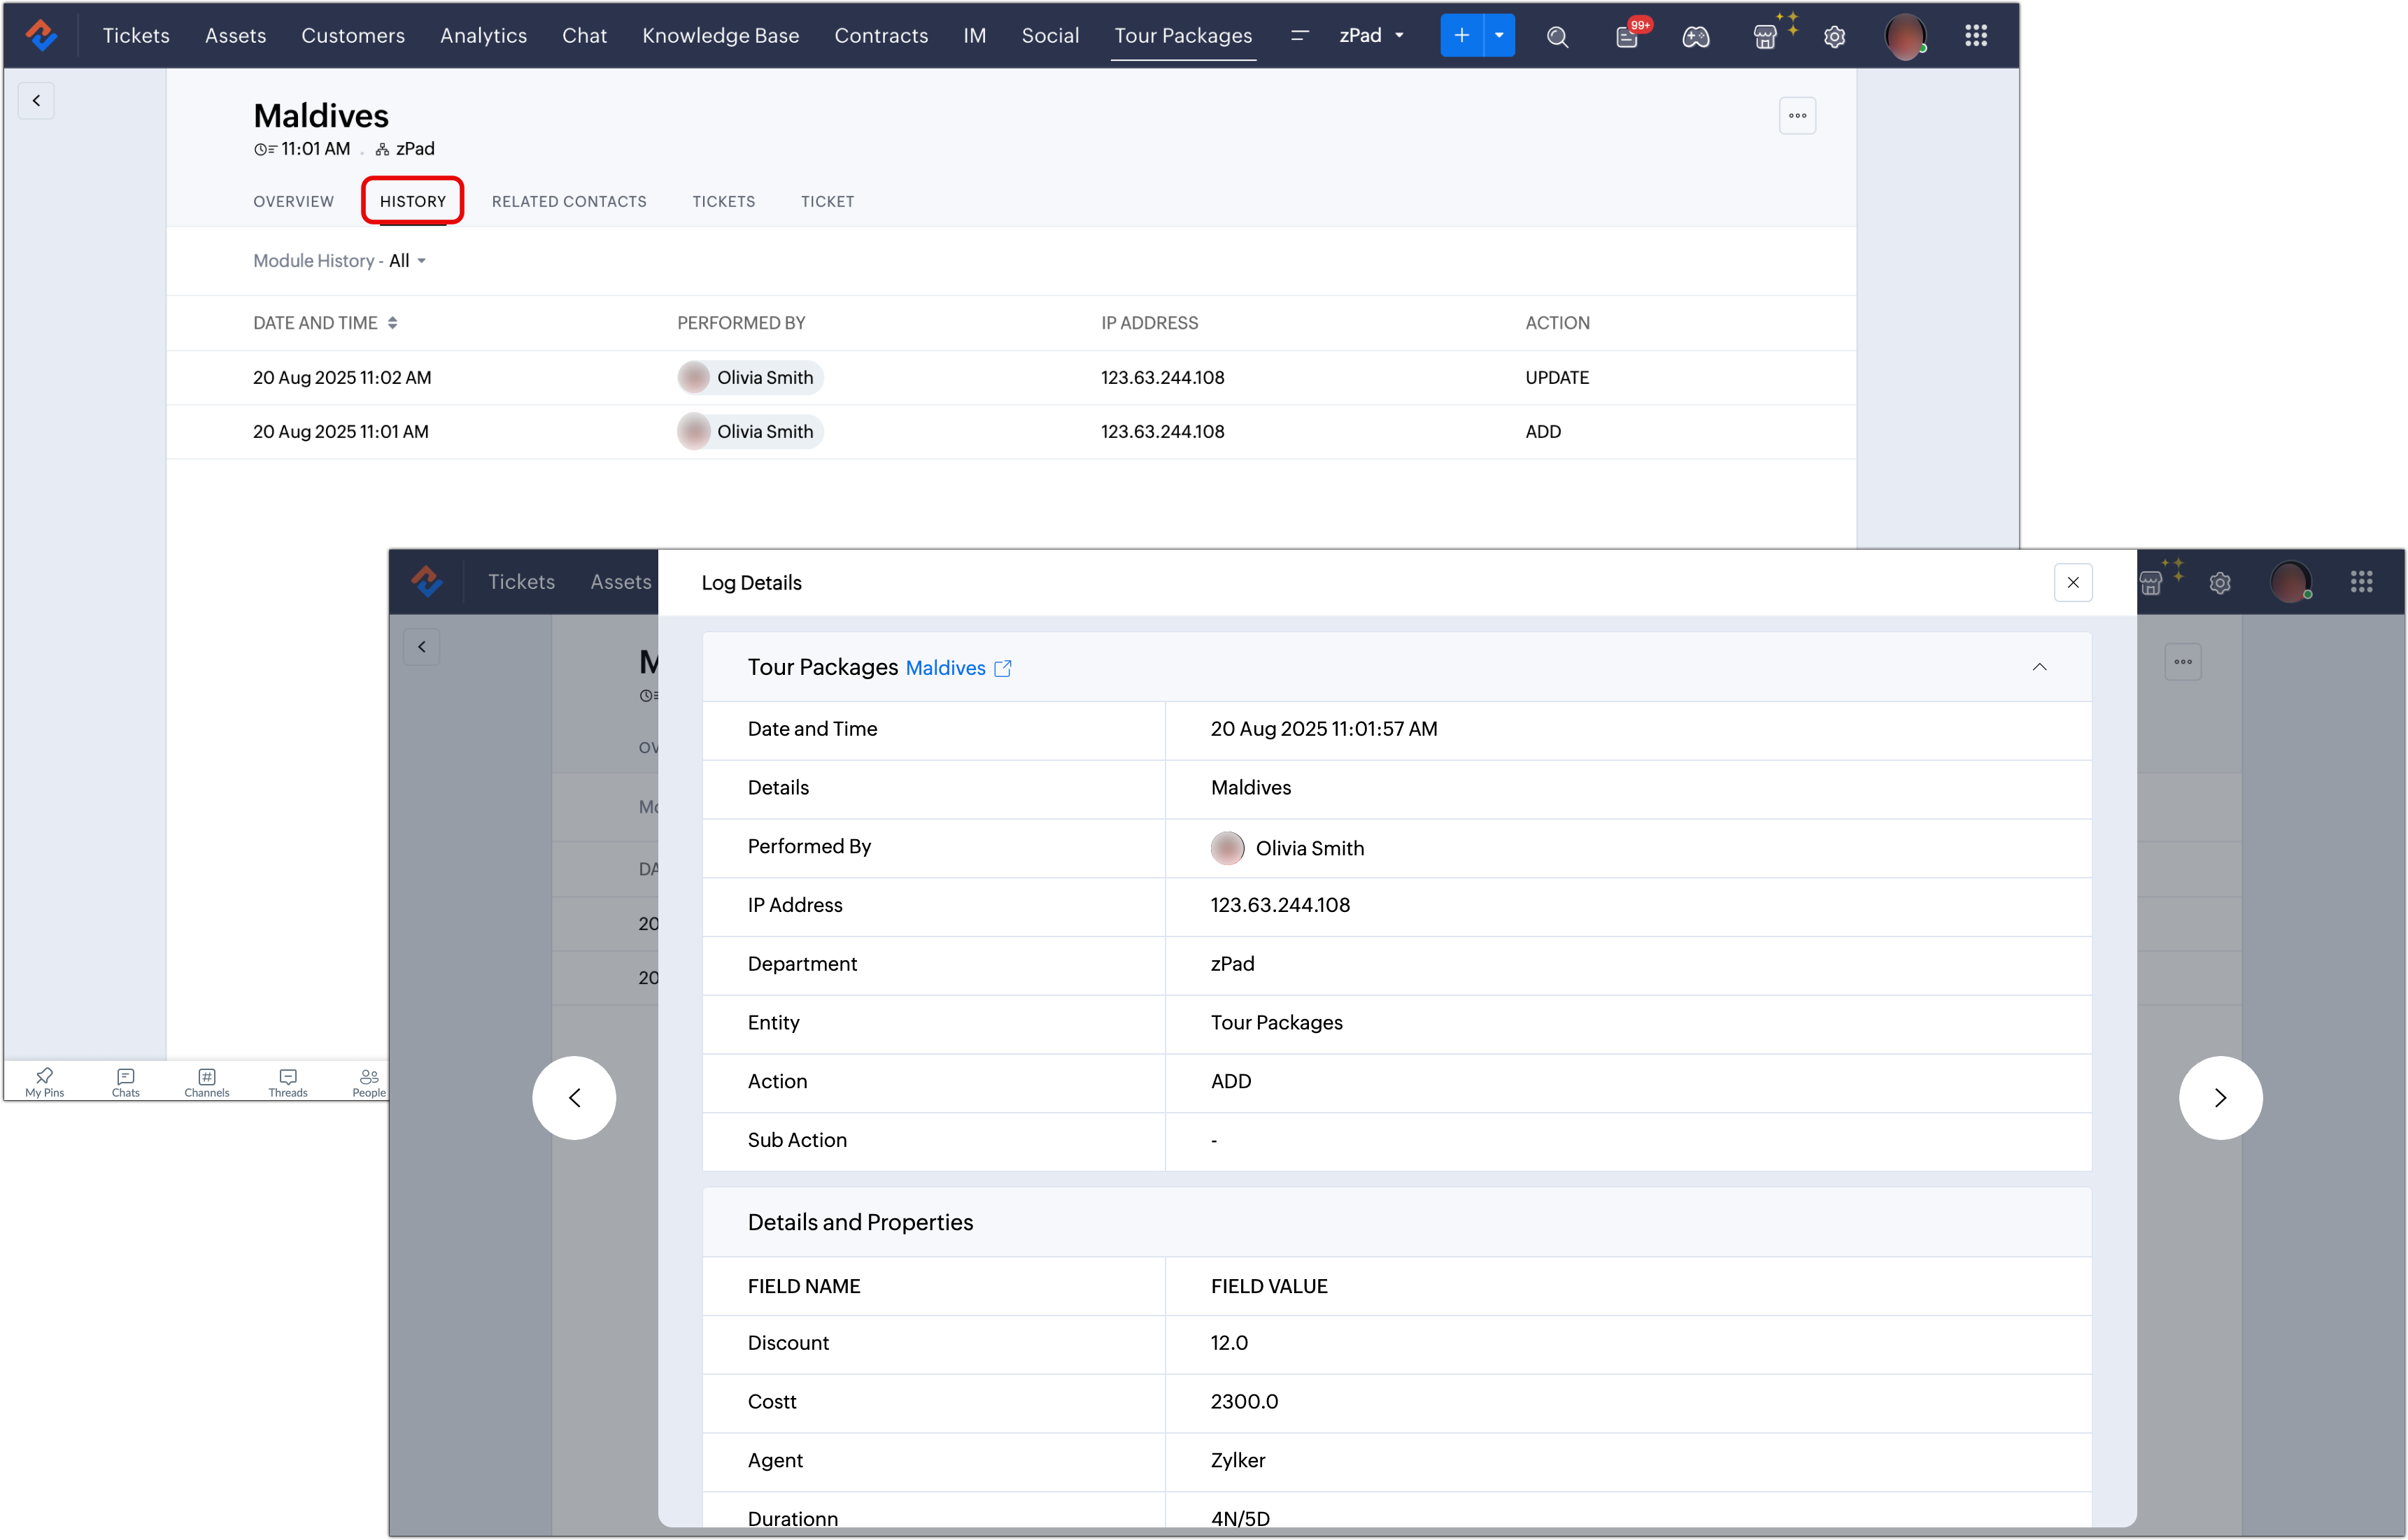The width and height of the screenshot is (2408, 1540).
Task: Open the apps grid launcher icon
Action: 1975,36
